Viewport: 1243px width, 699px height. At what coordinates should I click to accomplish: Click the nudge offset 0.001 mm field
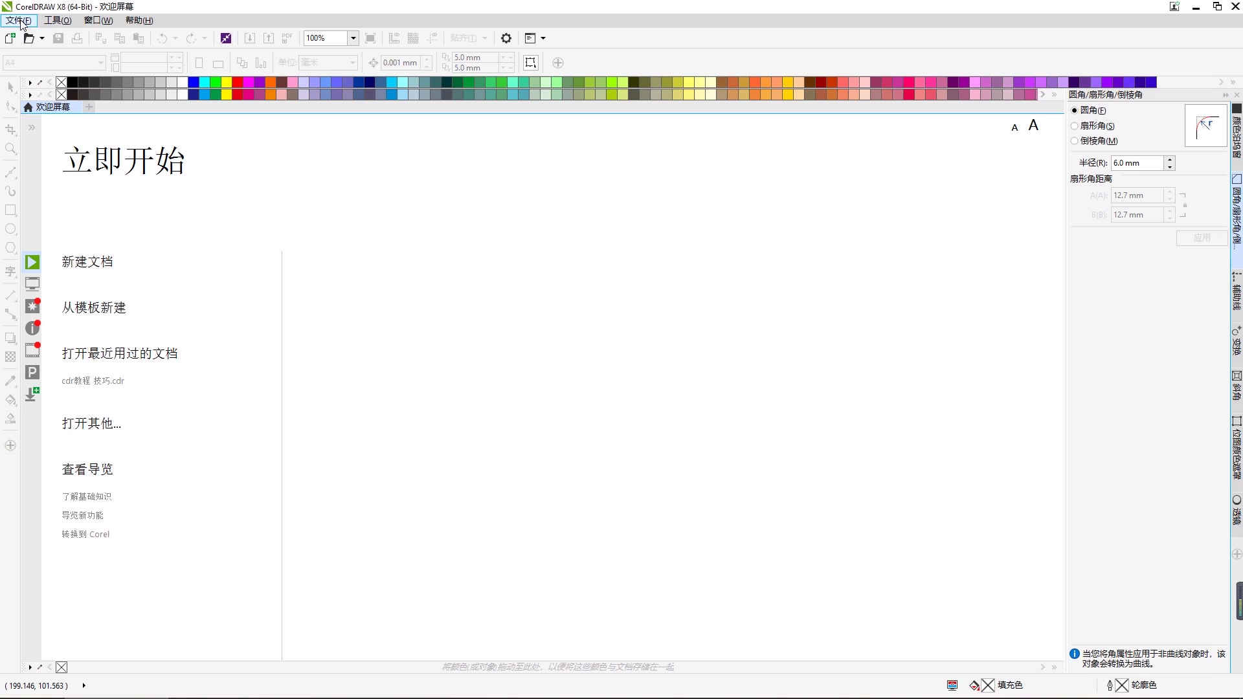tap(401, 63)
